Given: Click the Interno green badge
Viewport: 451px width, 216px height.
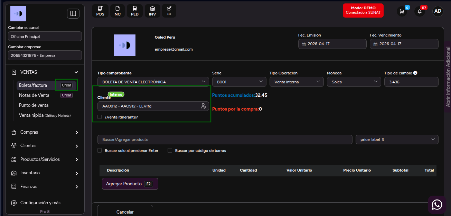Looking at the screenshot, I should click(x=116, y=94).
